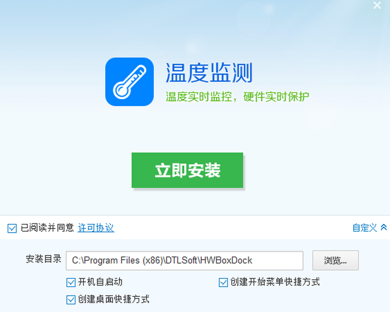This screenshot has height=312, width=390.
Task: Open the 许可协议 license agreement link
Action: click(96, 228)
